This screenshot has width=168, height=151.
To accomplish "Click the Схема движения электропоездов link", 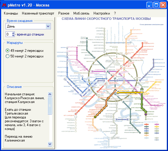I will tap(151, 25).
